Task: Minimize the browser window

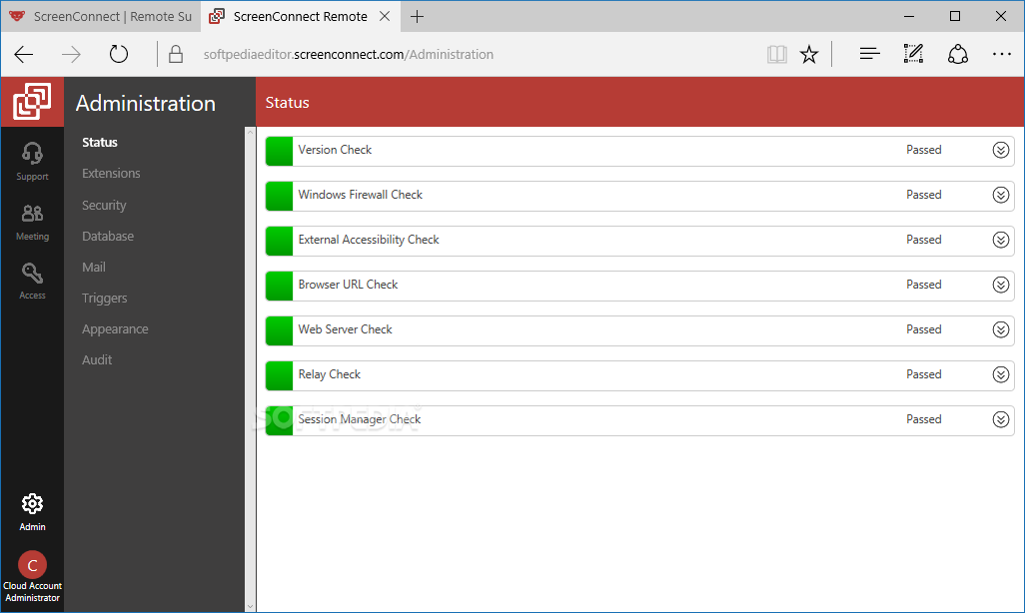Action: coord(909,16)
